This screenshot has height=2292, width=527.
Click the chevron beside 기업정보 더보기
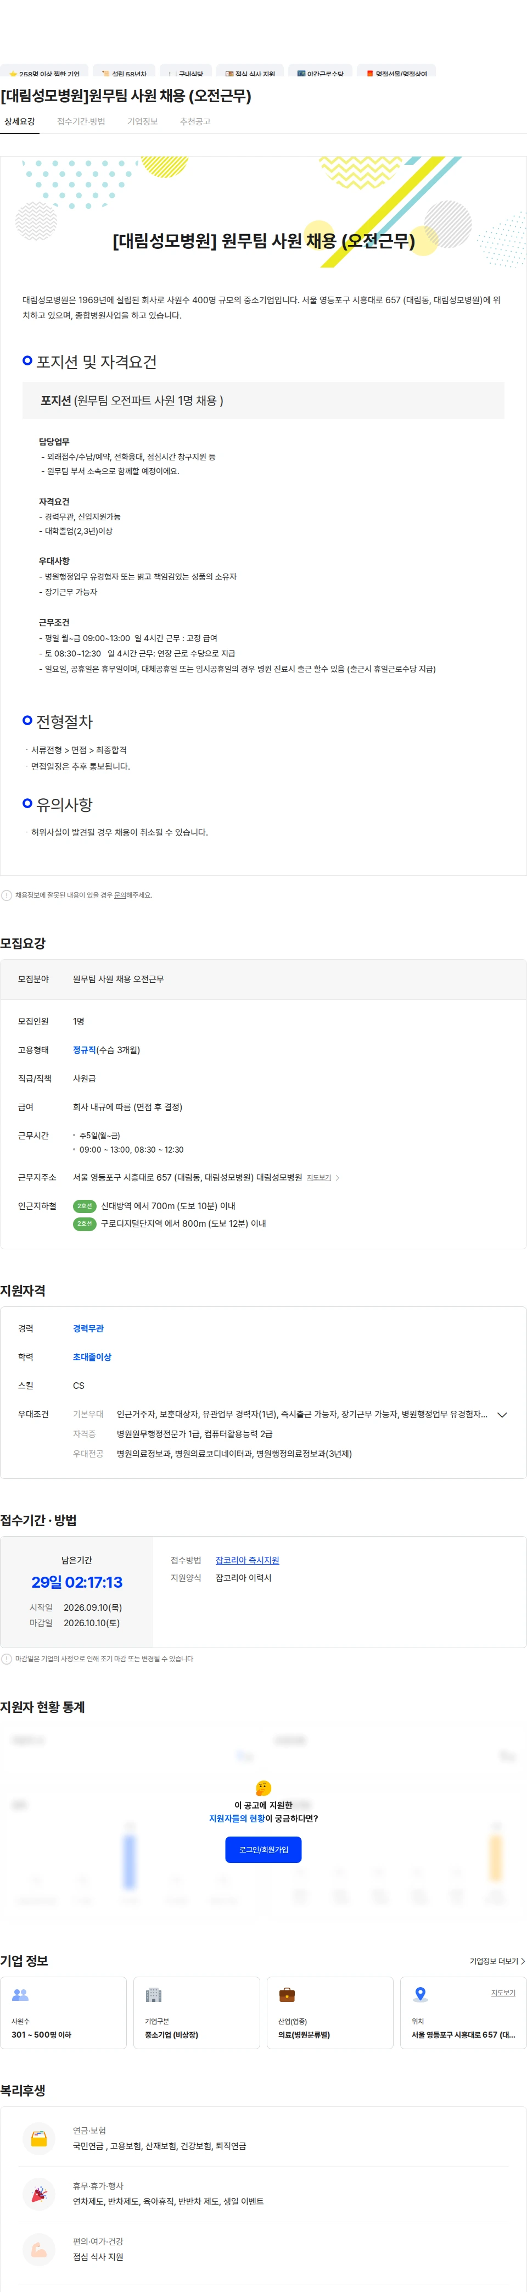tap(523, 1961)
